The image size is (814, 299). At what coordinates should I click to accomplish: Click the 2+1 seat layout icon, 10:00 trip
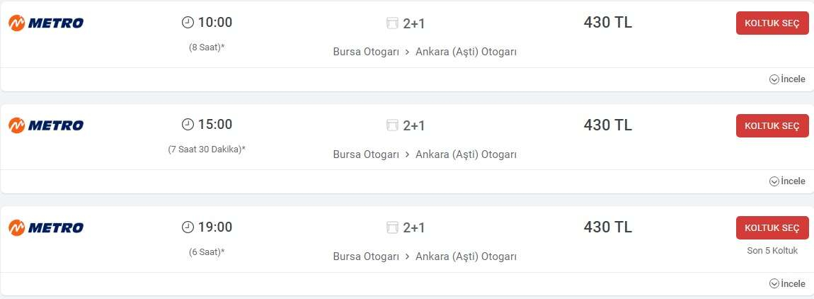pyautogui.click(x=393, y=23)
